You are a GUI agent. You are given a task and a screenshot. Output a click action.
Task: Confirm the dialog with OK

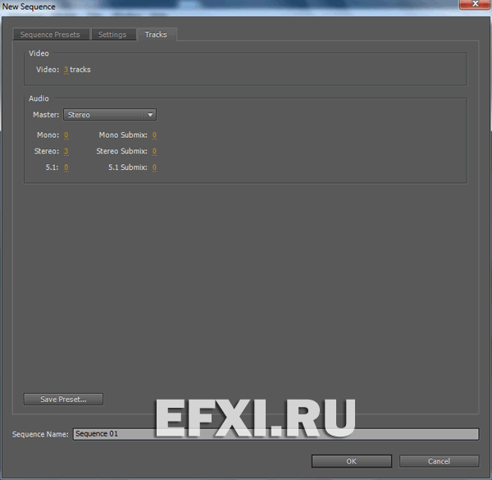[351, 461]
